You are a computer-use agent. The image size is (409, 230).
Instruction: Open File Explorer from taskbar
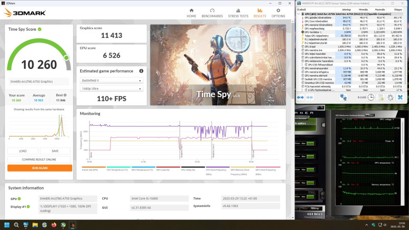point(35,225)
